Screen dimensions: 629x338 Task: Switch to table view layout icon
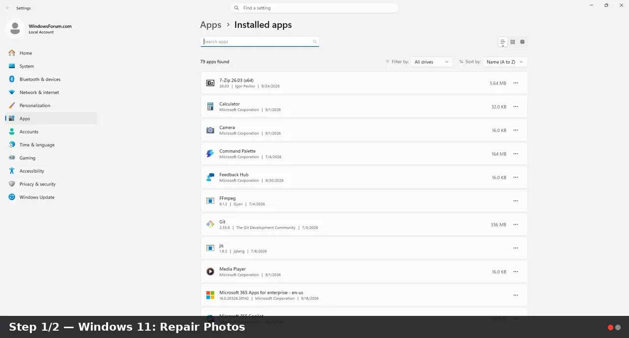[x=522, y=42]
